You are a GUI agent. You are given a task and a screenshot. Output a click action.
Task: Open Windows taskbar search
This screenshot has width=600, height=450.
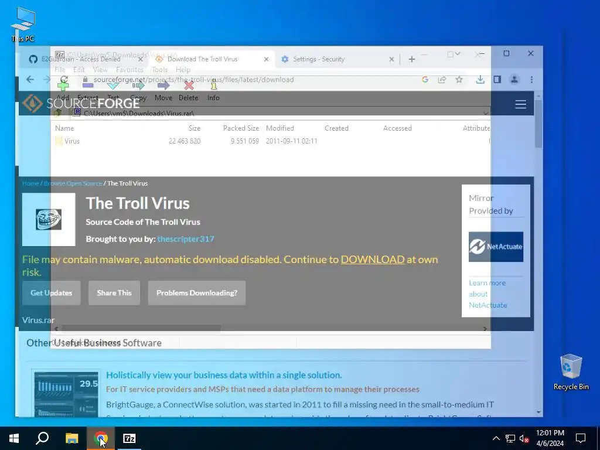[42, 438]
